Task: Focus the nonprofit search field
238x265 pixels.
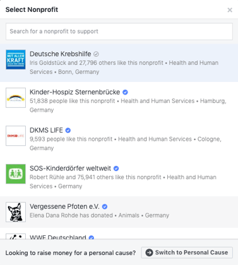Action: (x=119, y=32)
